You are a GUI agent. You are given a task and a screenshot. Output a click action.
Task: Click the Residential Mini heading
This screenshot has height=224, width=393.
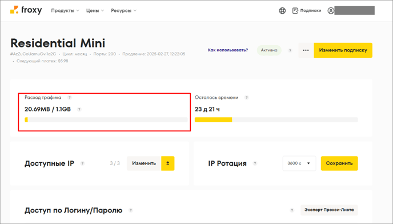(58, 43)
